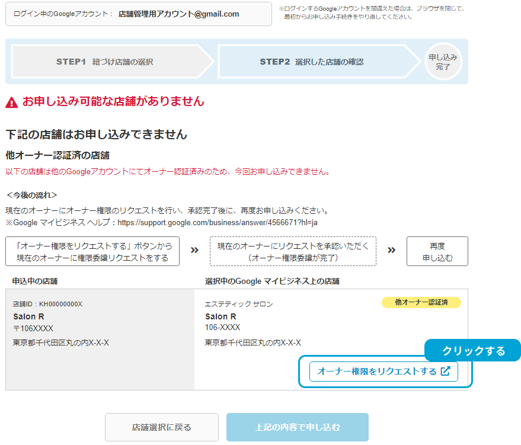This screenshot has height=445, width=521.
Task: Click the blue クリックする callout label
Action: pos(473,351)
